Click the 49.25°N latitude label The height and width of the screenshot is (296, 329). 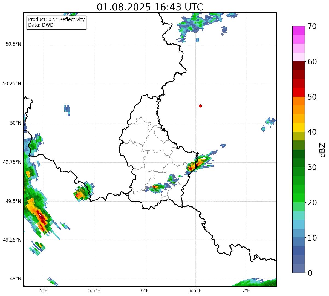click(12, 240)
